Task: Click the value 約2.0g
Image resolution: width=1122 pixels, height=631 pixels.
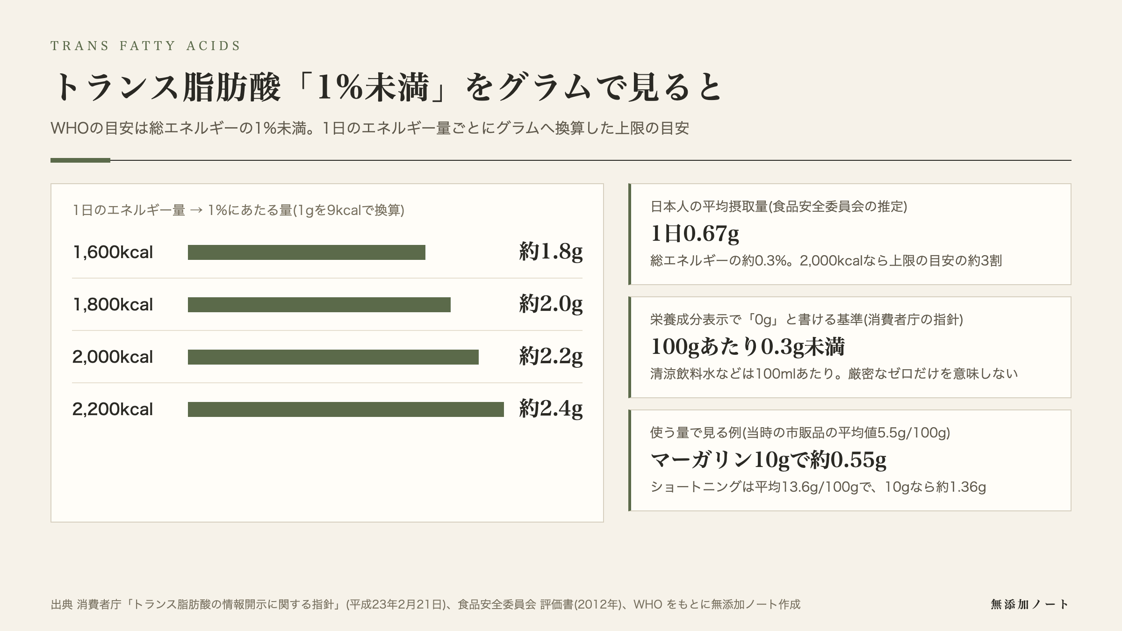Action: click(551, 304)
